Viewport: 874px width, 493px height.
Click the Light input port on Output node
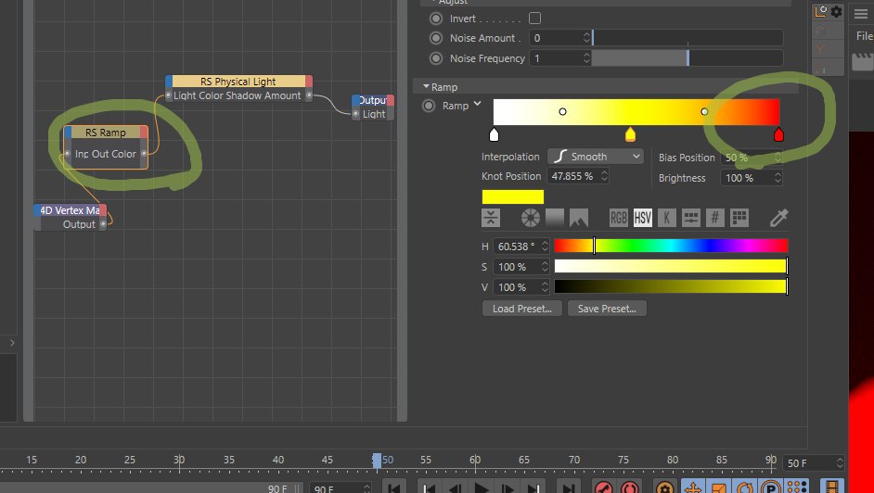(x=355, y=114)
